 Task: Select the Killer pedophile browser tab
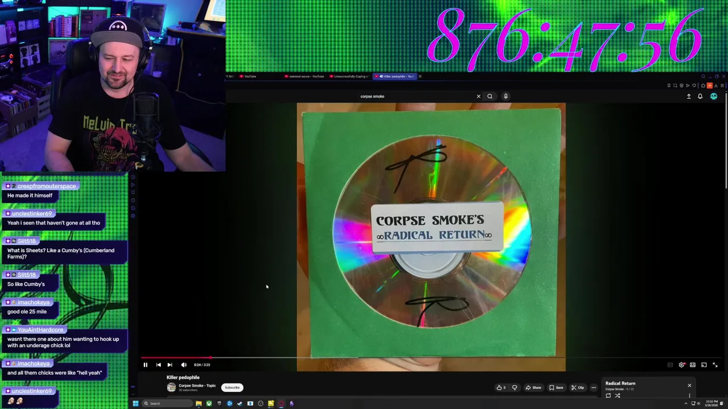395,76
